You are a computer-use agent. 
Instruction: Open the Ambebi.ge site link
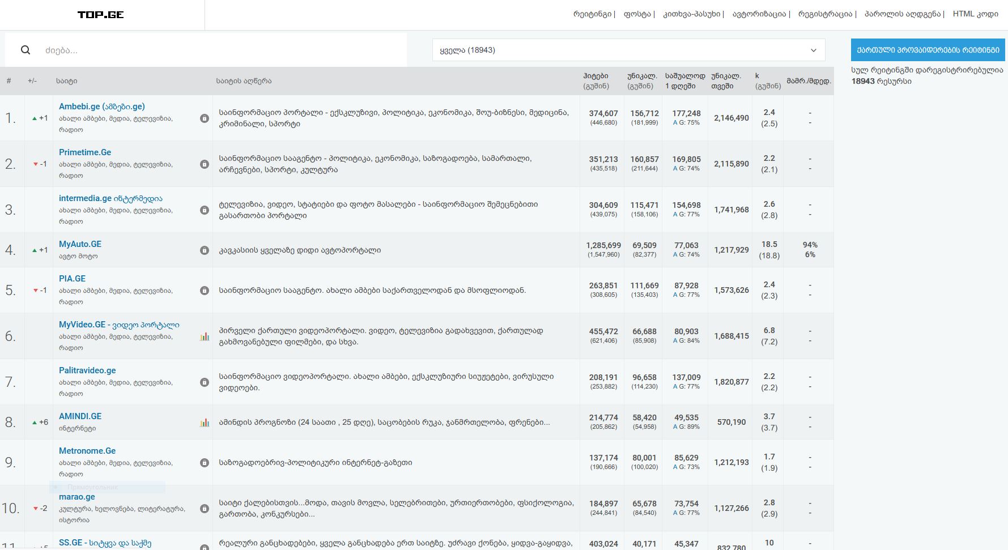point(102,106)
